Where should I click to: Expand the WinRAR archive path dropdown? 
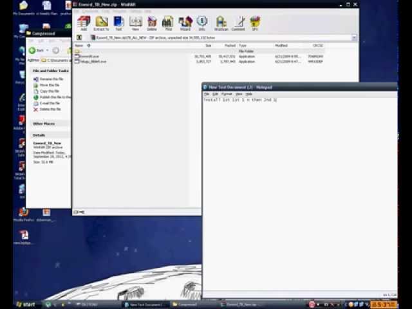click(354, 37)
